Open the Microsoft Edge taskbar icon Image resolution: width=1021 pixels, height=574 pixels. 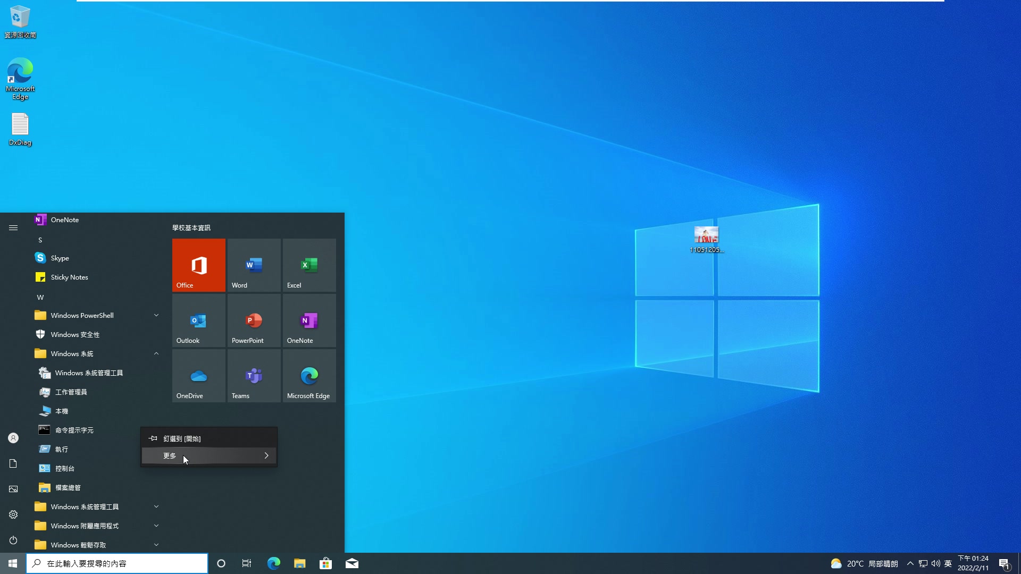point(273,563)
